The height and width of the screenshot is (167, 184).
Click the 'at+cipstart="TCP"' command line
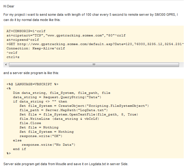[66, 35]
